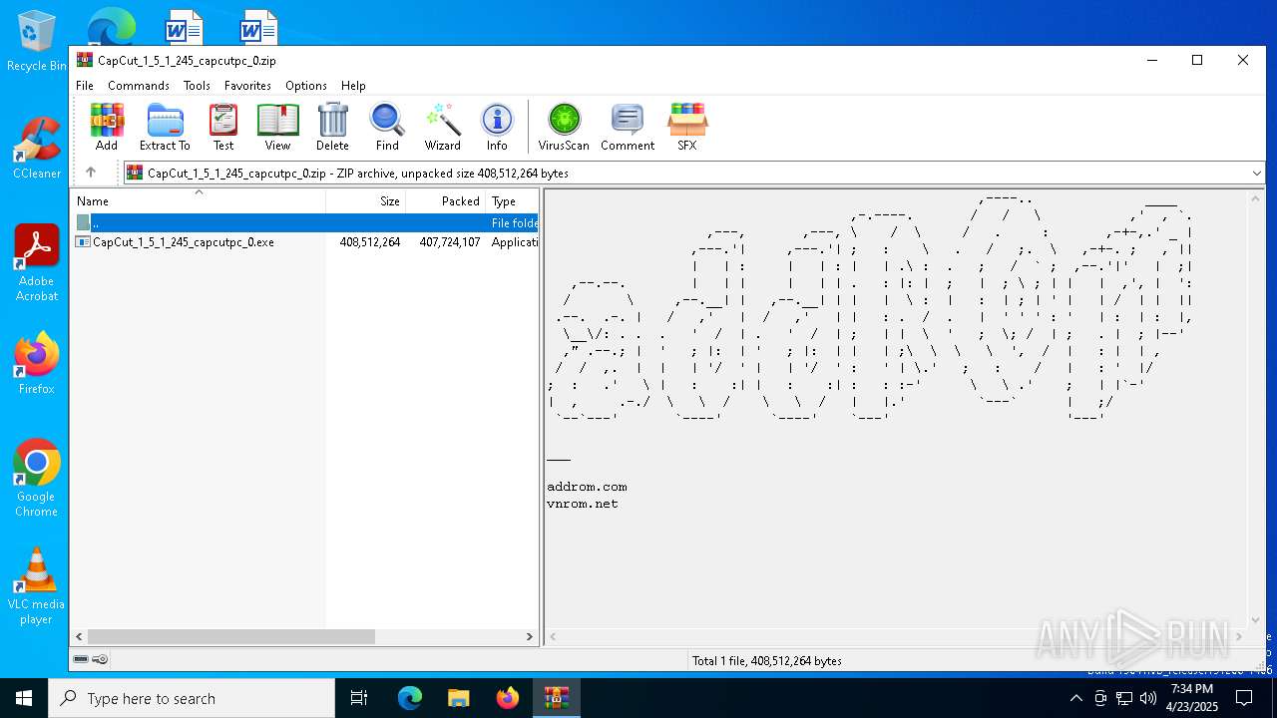1277x718 pixels.
Task: Click the status bar total files text
Action: point(767,660)
